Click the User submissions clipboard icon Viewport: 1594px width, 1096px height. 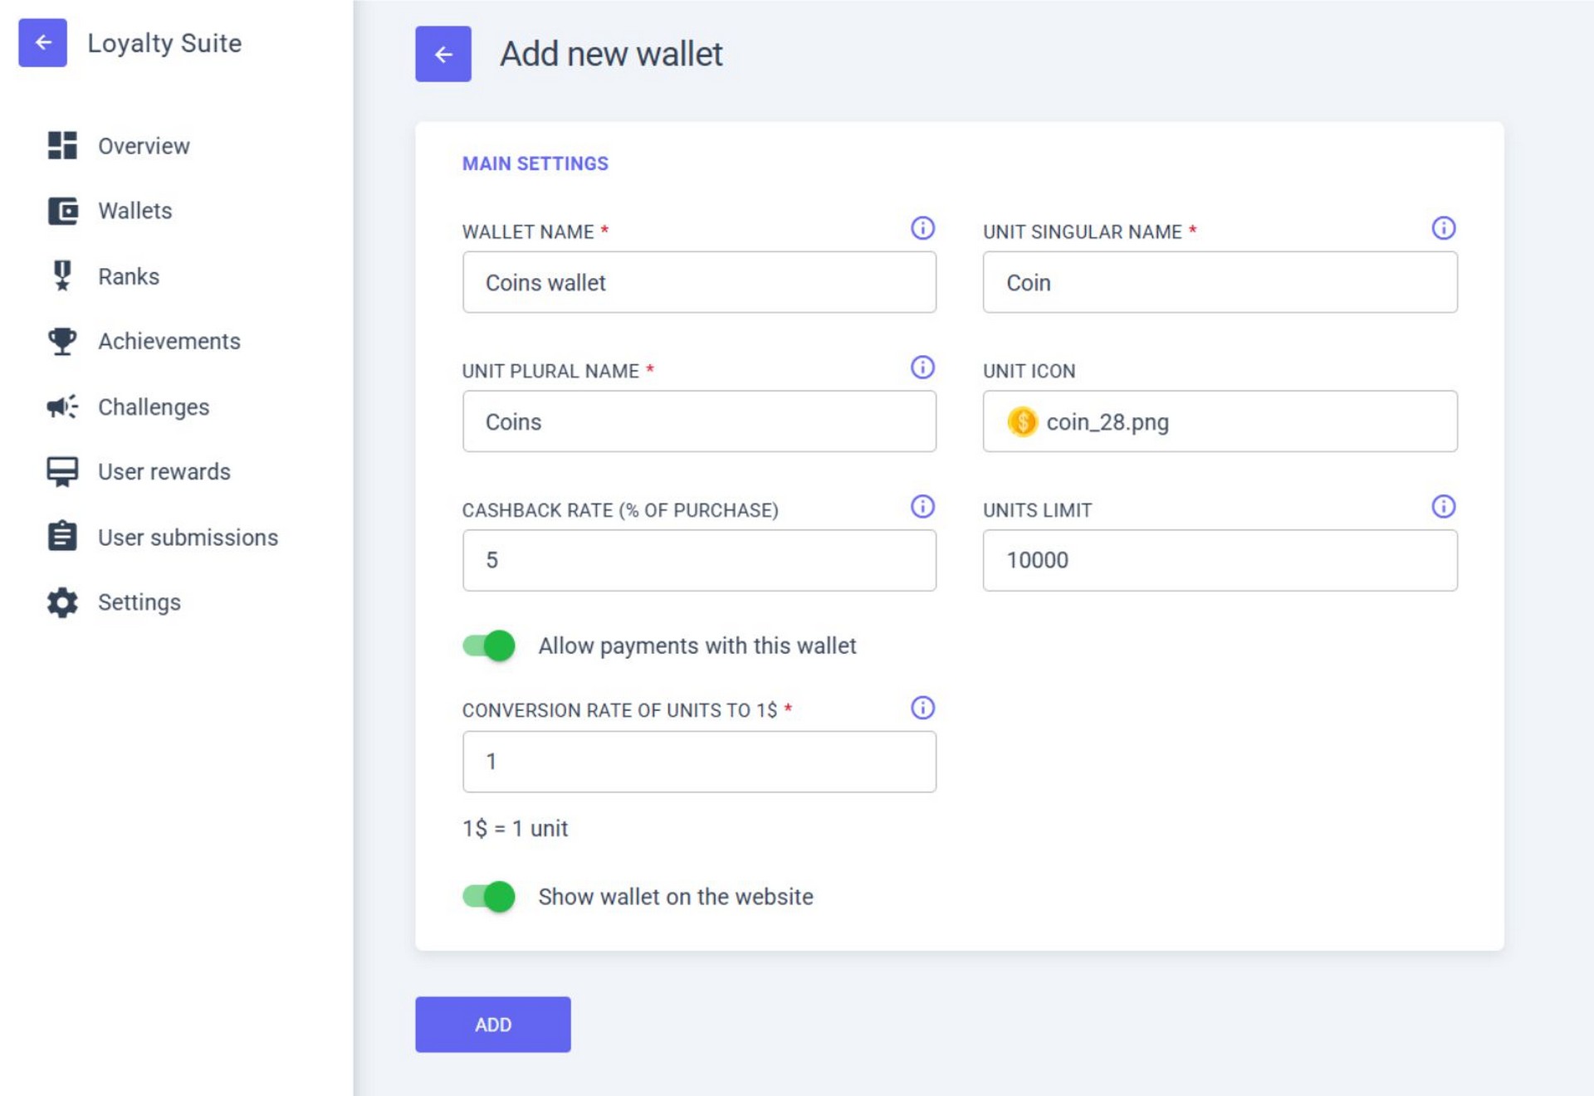62,537
